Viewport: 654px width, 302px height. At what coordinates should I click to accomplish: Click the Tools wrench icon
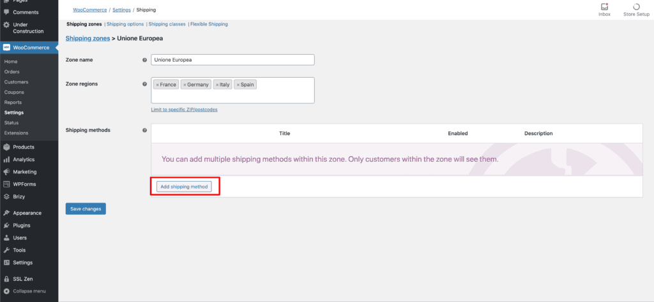[x=6, y=250]
